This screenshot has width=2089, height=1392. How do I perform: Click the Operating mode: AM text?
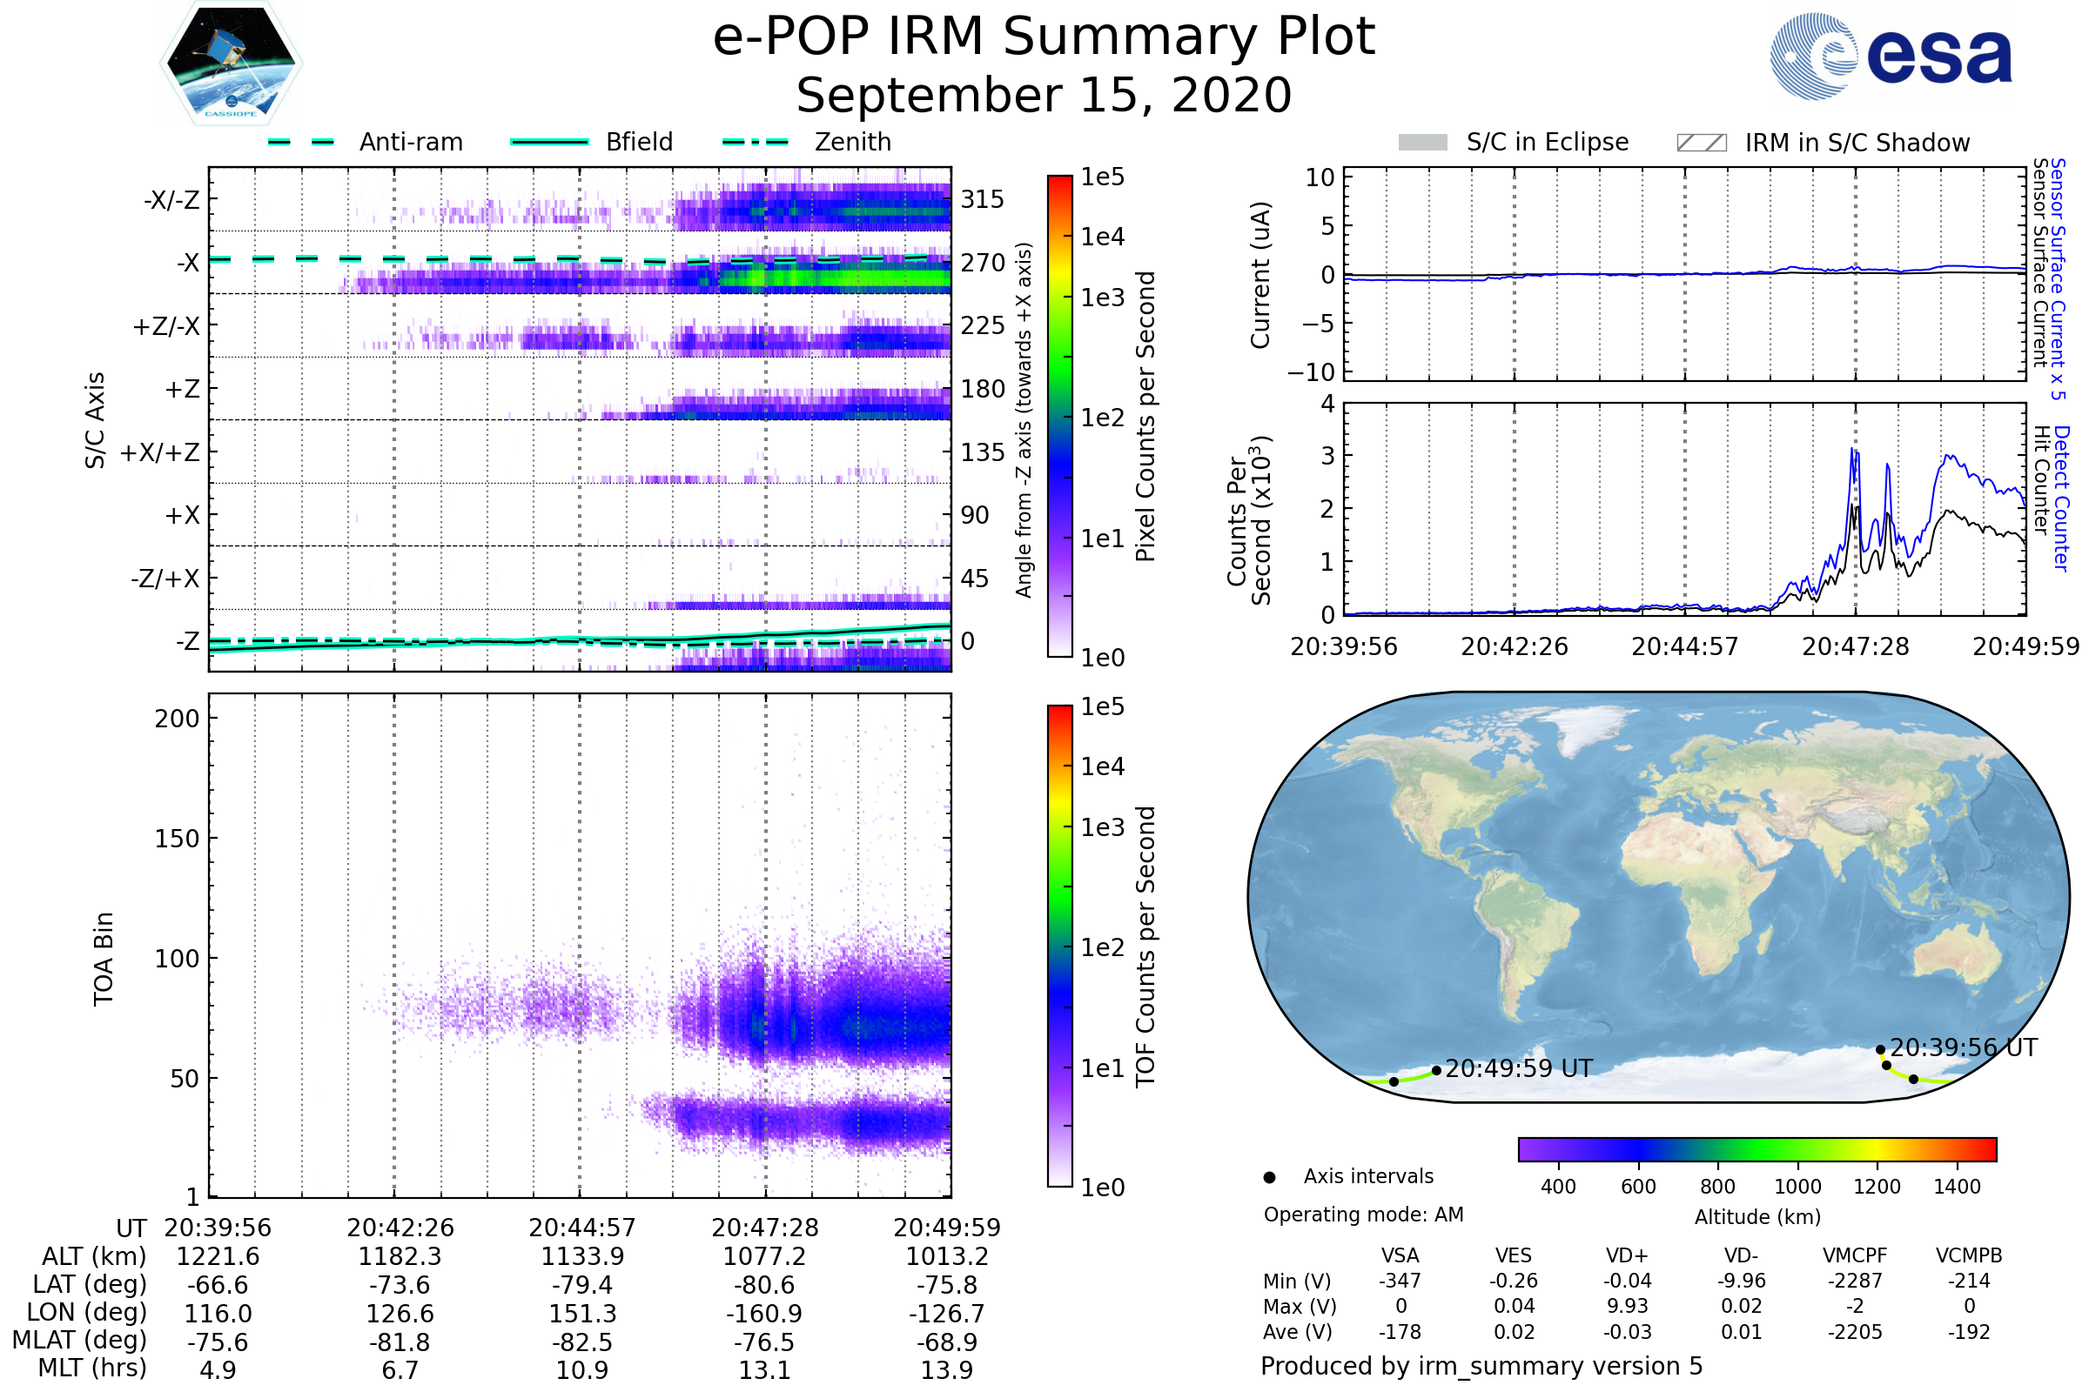click(x=1363, y=1215)
